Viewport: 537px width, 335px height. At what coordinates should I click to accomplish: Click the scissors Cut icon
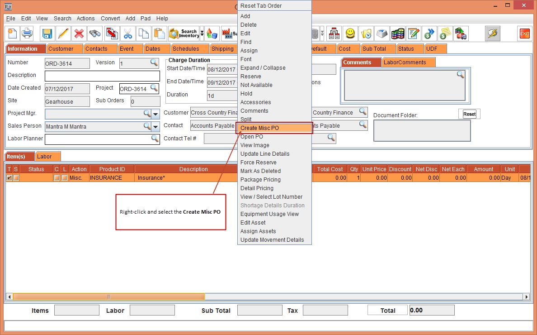point(128,33)
